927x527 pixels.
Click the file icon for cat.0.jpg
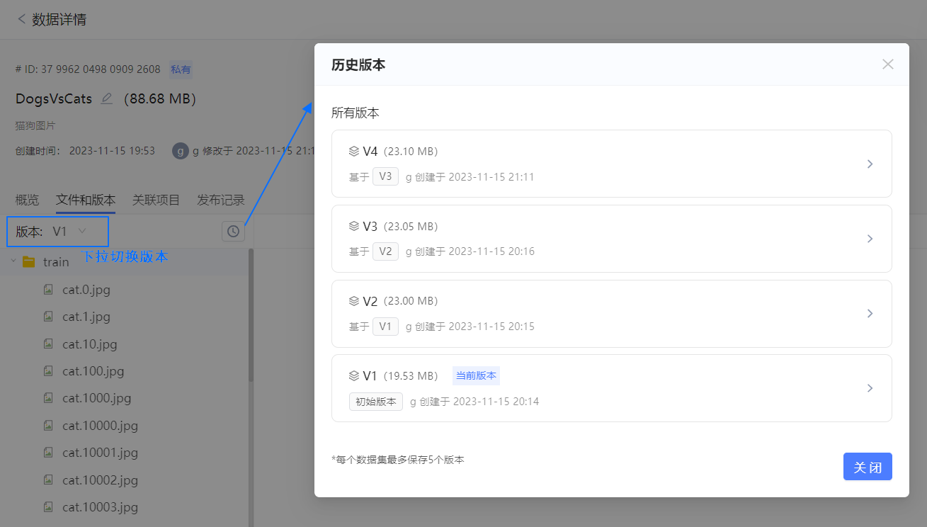coord(48,289)
